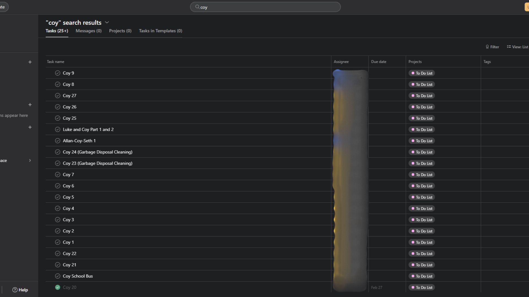Expand the search results title dropdown

(107, 23)
